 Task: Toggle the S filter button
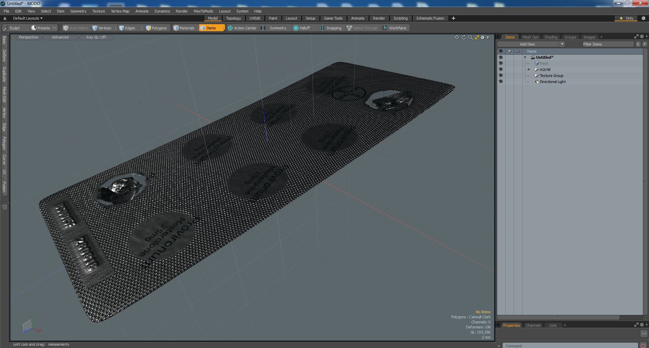tap(638, 44)
